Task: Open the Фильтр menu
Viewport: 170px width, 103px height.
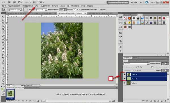Action: [x=54, y=6]
